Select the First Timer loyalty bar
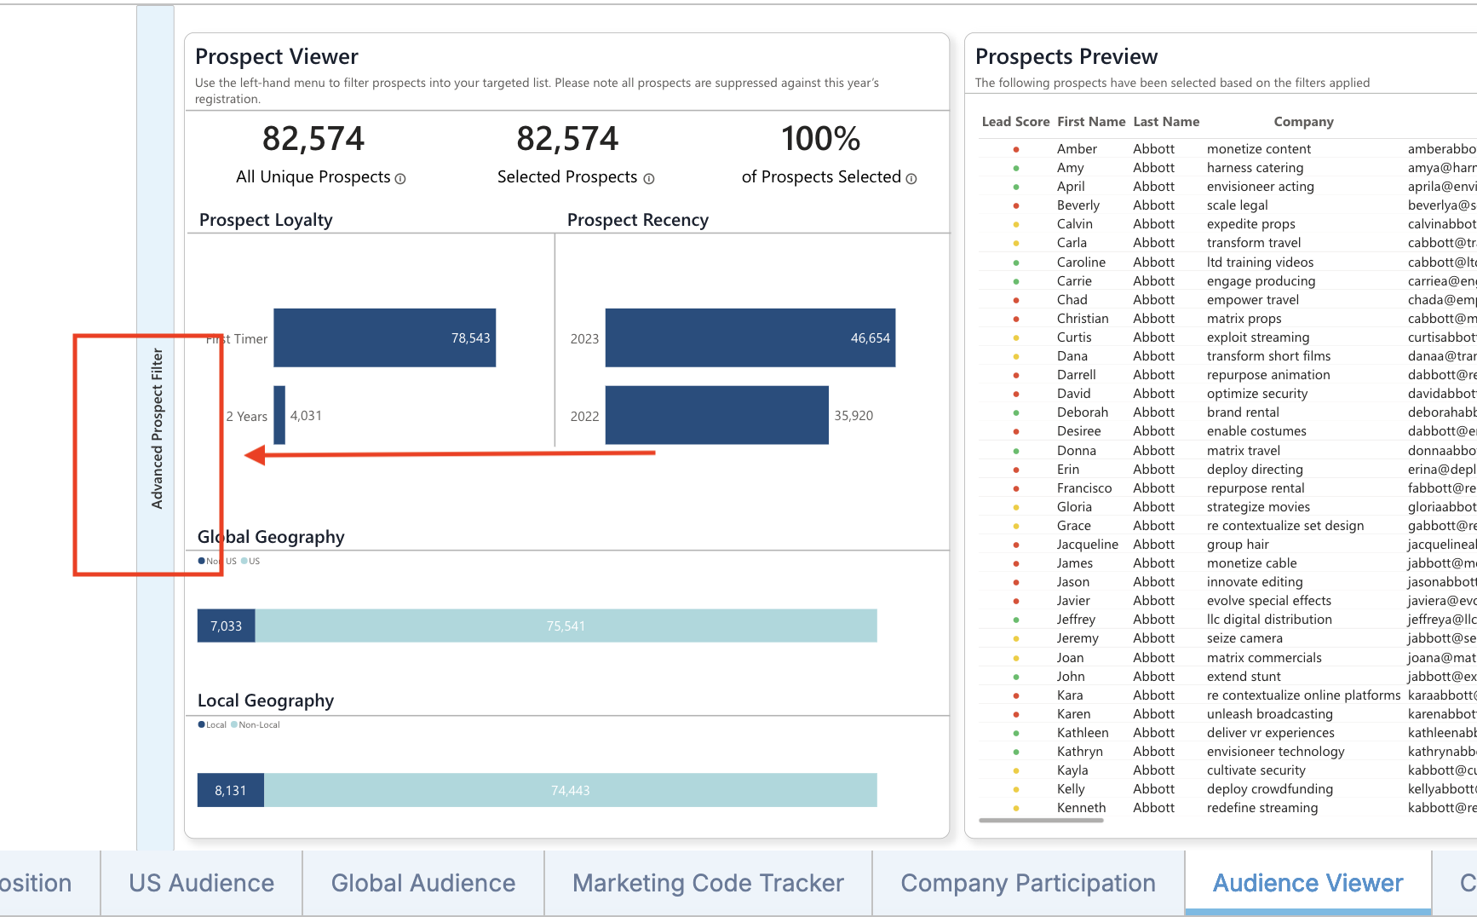This screenshot has height=917, width=1477. (x=384, y=338)
